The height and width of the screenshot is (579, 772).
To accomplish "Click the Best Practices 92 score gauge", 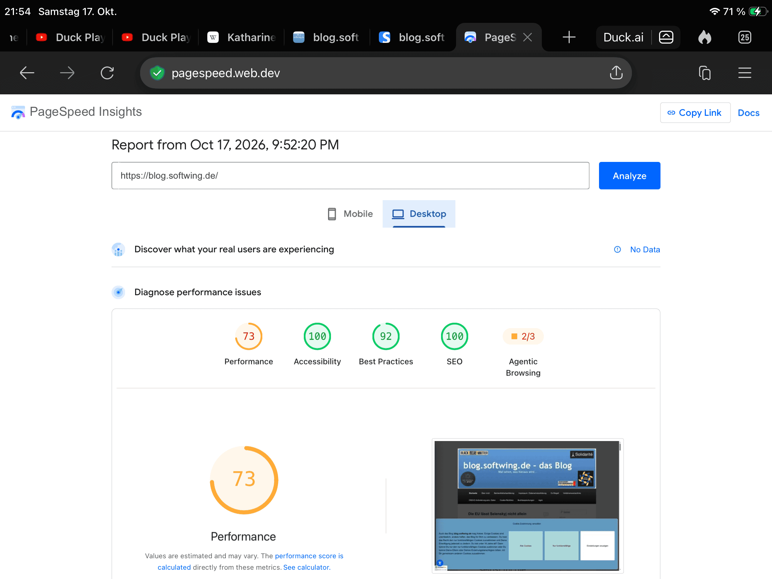I will (386, 336).
